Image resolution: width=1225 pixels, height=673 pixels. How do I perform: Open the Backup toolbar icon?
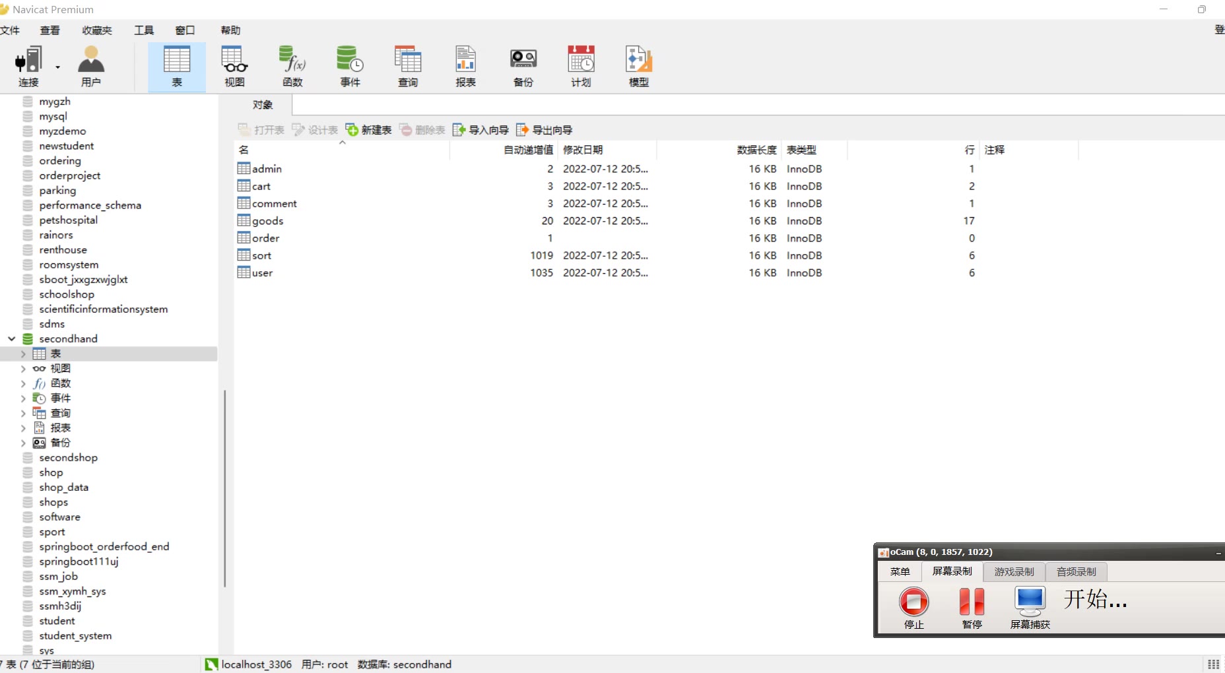click(x=523, y=66)
